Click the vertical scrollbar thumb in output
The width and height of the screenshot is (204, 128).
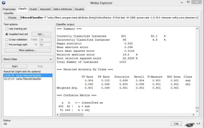[197, 108]
